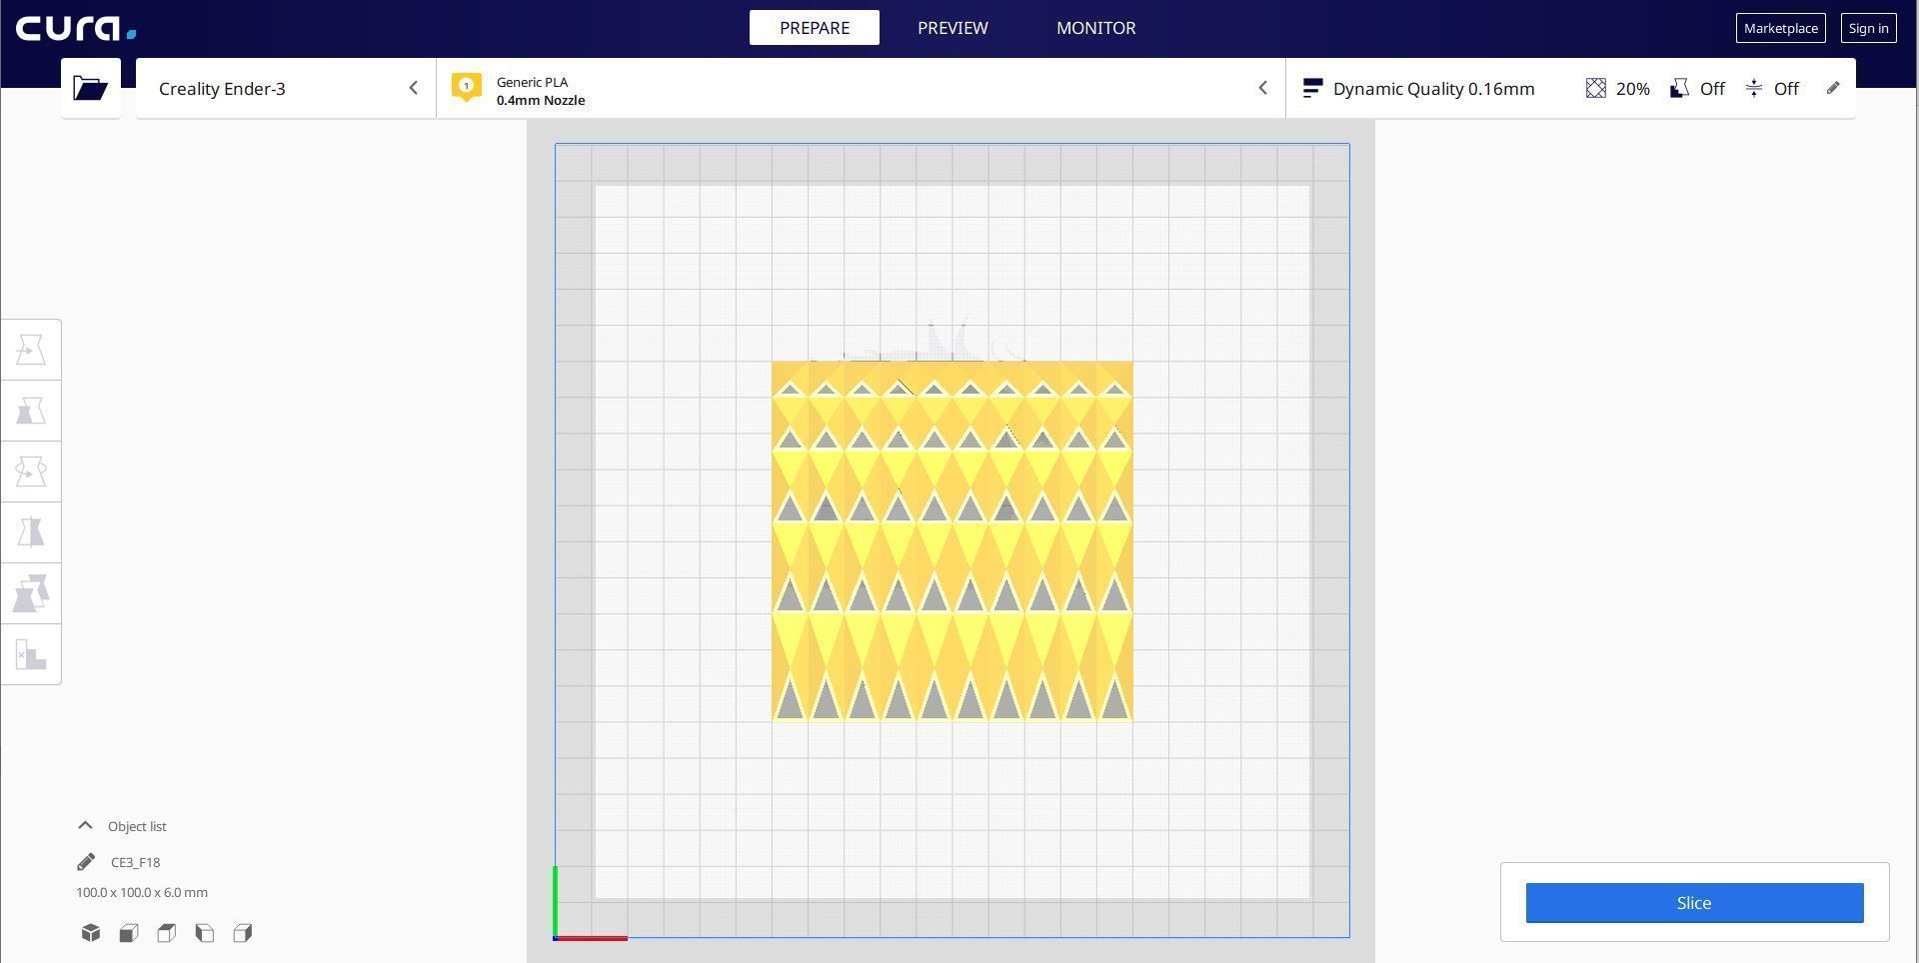The image size is (1919, 963).
Task: Click the adhesion Off icon
Action: tap(1754, 88)
